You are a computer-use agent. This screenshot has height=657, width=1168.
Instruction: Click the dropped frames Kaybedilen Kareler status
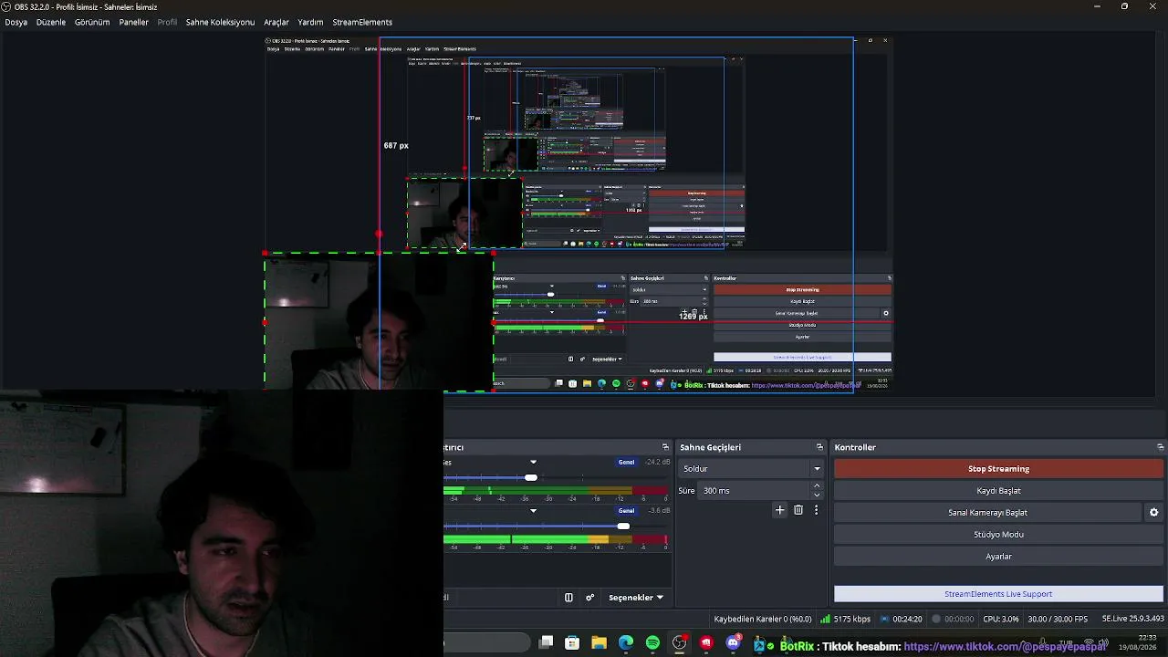tap(763, 619)
